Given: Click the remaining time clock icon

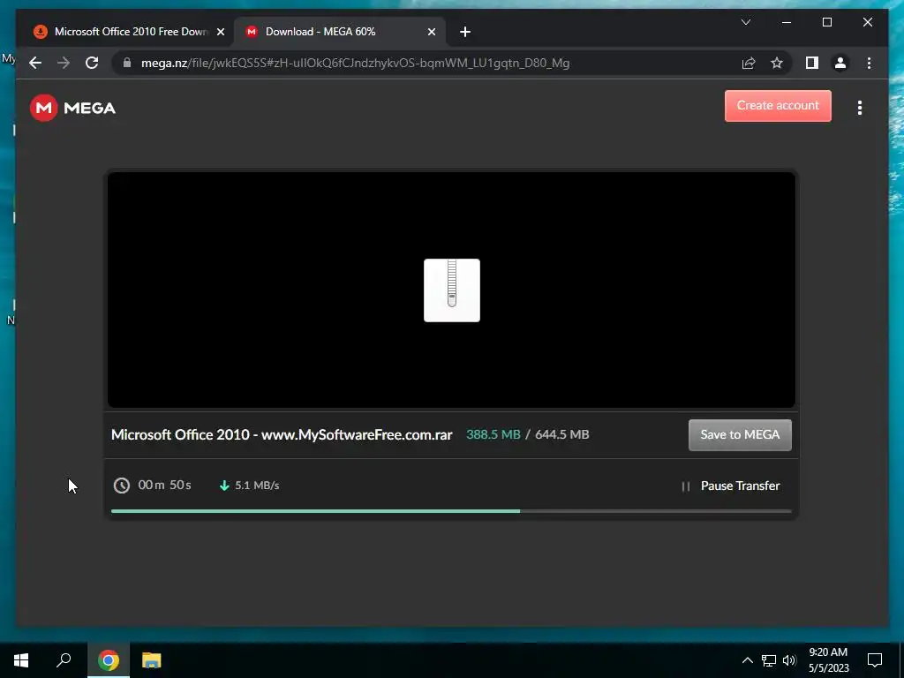Looking at the screenshot, I should [x=122, y=486].
